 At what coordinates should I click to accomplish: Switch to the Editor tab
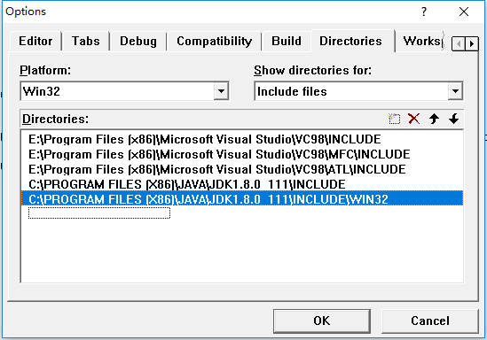click(x=35, y=42)
